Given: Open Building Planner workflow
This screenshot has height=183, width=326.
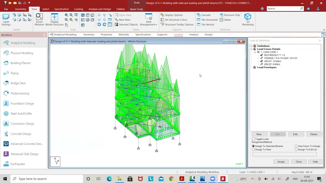Looking at the screenshot, I should click(x=21, y=63).
